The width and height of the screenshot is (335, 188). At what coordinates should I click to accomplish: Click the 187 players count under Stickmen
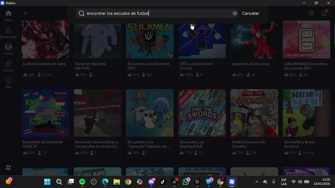coord(147,75)
